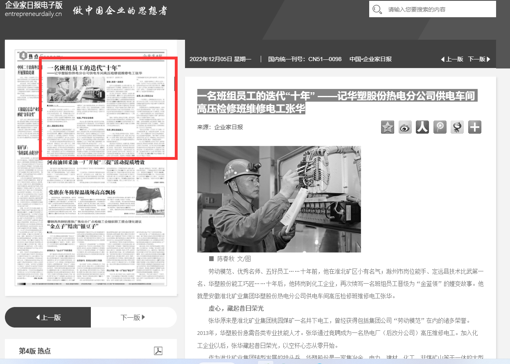Open 党旗在冬防保温战场高高飘扬 article on thumbnail
This screenshot has width=510, height=364.
[x=82, y=192]
